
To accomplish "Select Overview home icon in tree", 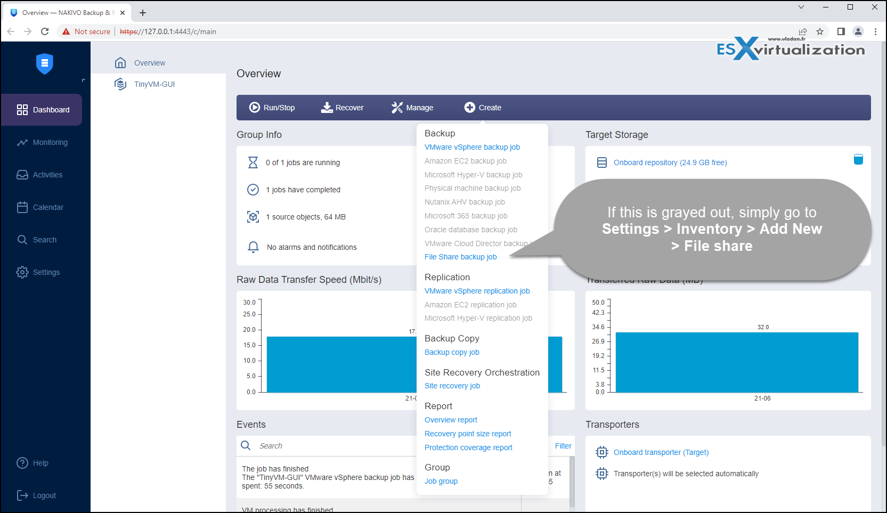I will point(120,63).
